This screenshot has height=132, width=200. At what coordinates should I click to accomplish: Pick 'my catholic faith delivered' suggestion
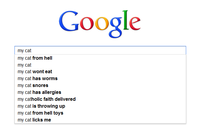[47, 99]
